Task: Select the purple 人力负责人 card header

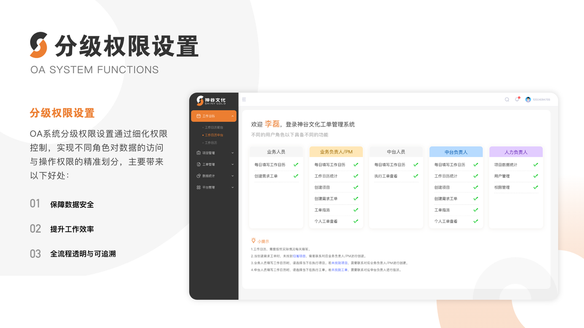Action: [516, 152]
